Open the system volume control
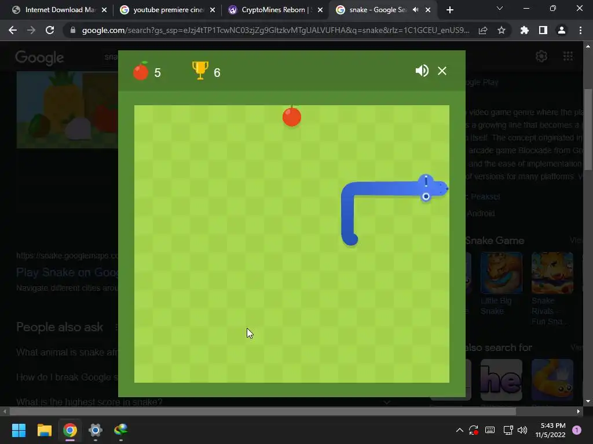 click(522, 430)
